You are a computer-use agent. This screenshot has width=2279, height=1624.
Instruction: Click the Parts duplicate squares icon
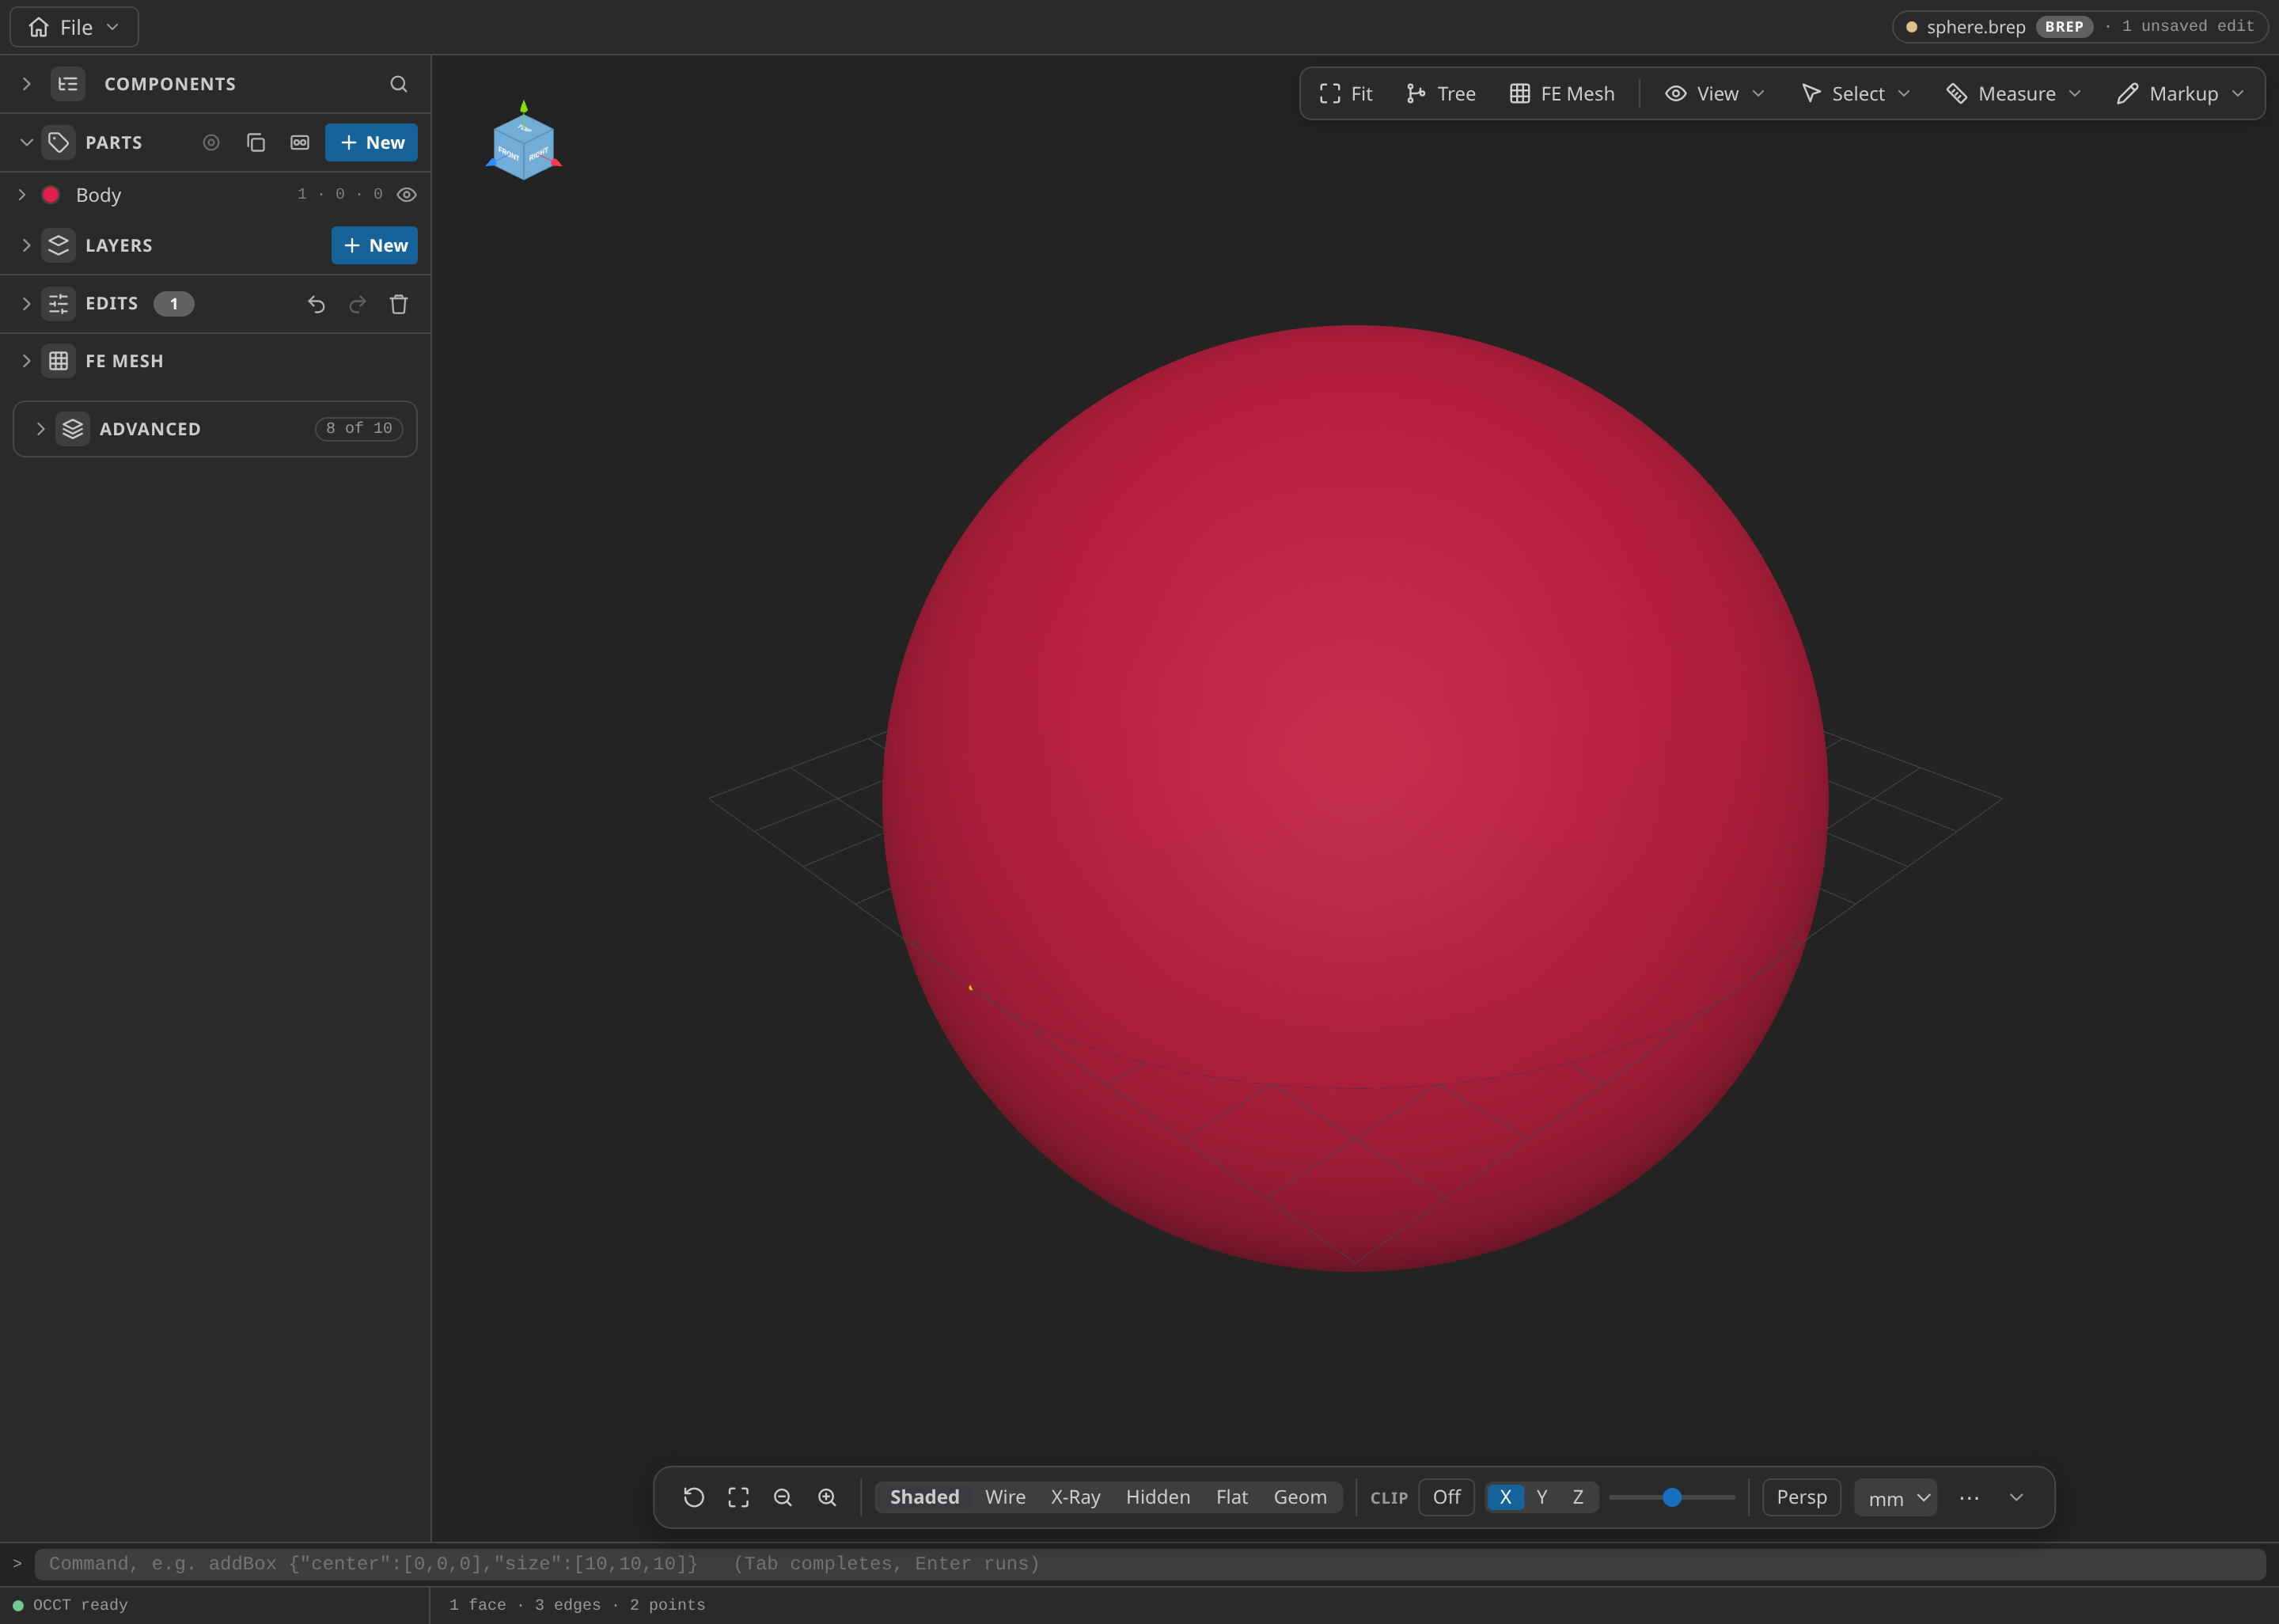[x=256, y=143]
